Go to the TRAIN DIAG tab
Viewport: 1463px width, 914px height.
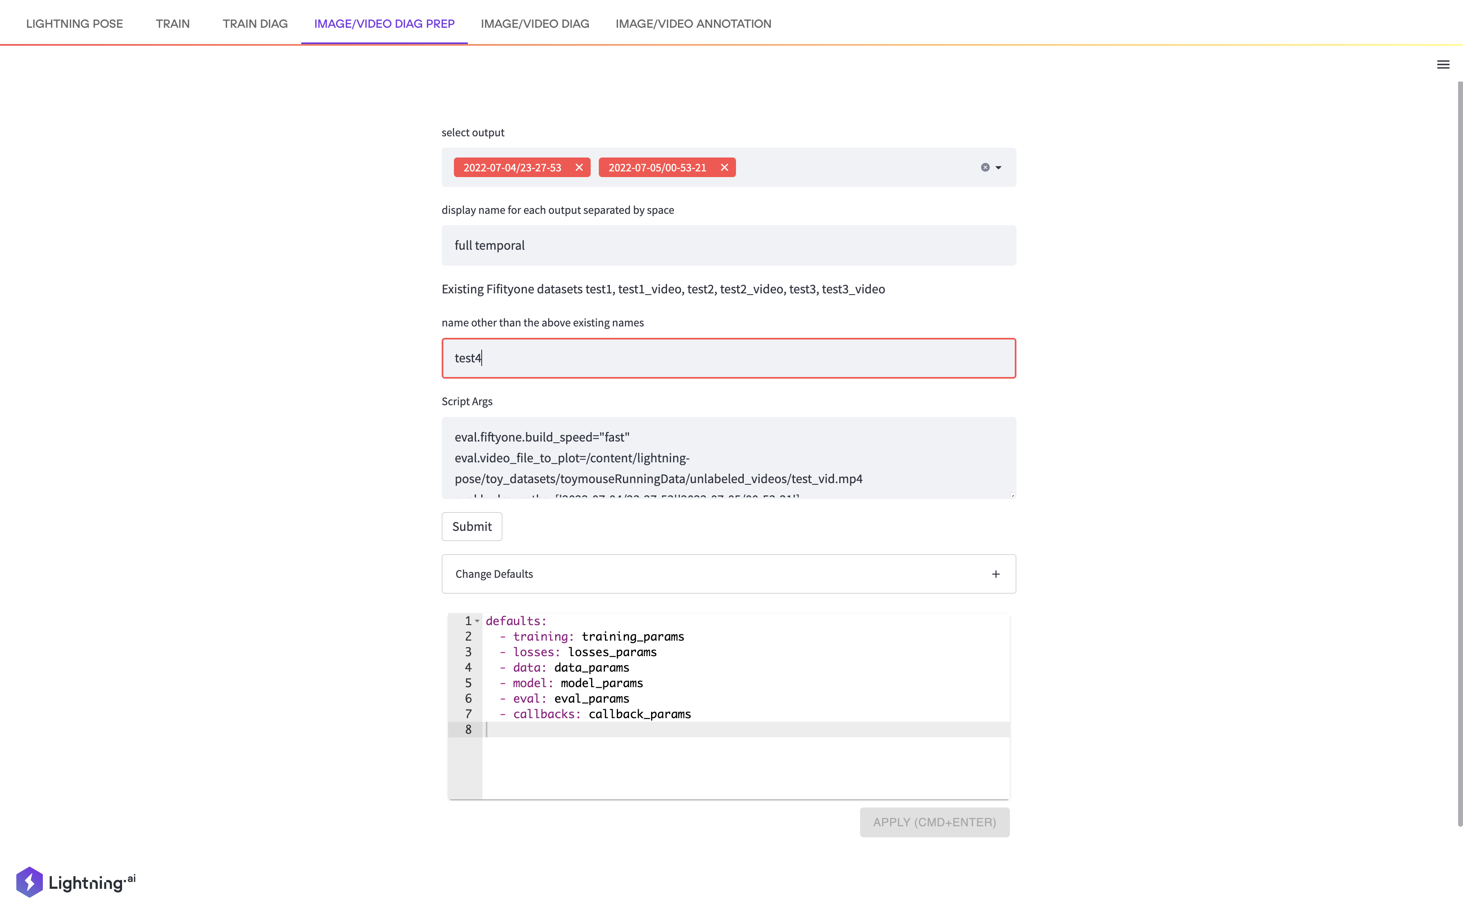(x=254, y=24)
